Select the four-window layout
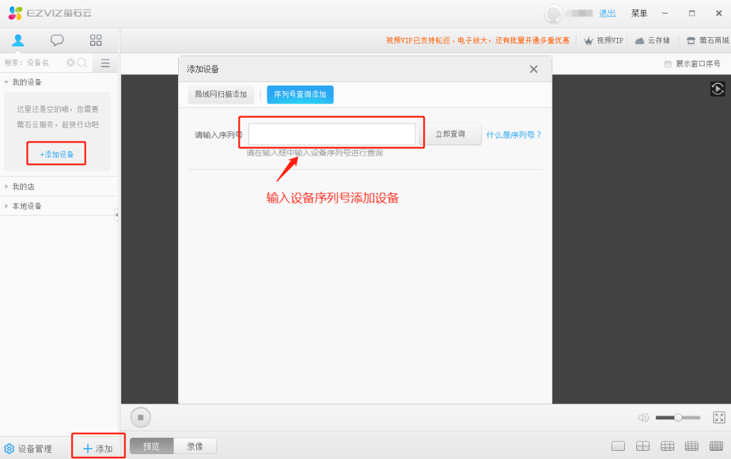Screen dimensions: 731x459 [642, 445]
